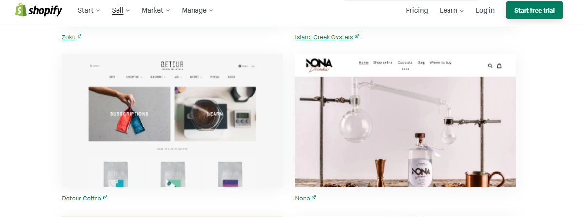Open the Market dropdown chevron
Viewport: 584px width, 217px height.
point(168,11)
